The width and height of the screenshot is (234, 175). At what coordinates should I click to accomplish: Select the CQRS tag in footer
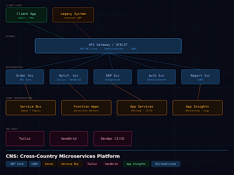coord(35,164)
